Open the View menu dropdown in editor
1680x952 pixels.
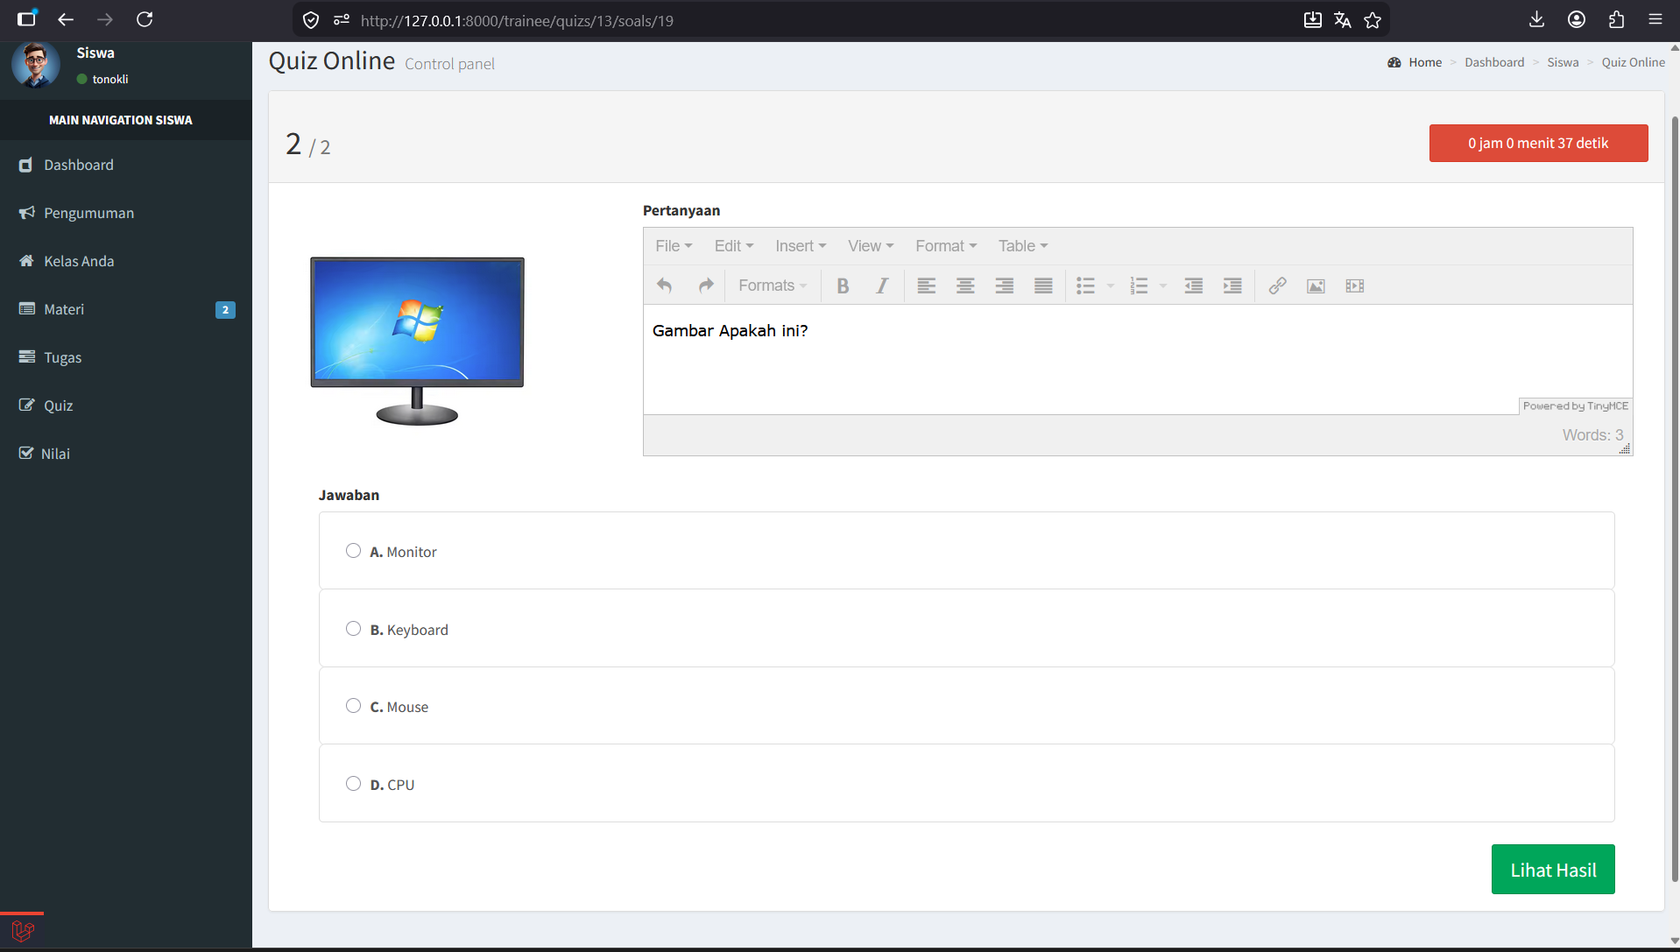pyautogui.click(x=871, y=246)
